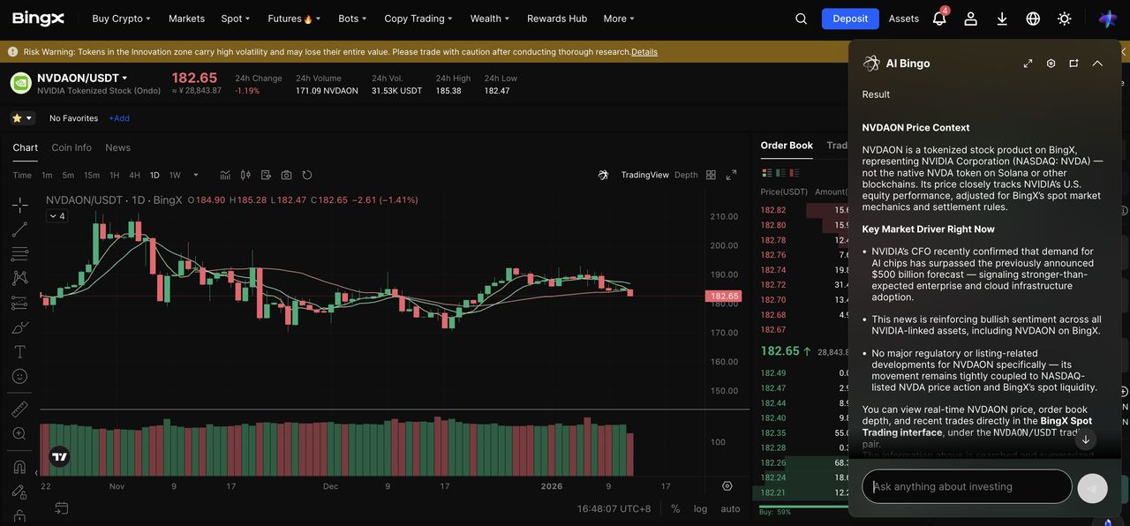Reset the chart with refresh icon
Image resolution: width=1130 pixels, height=526 pixels.
point(306,175)
